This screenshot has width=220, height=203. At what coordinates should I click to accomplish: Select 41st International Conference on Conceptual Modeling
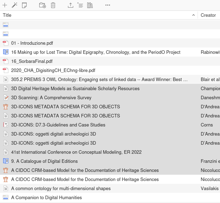pyautogui.click(x=76, y=152)
